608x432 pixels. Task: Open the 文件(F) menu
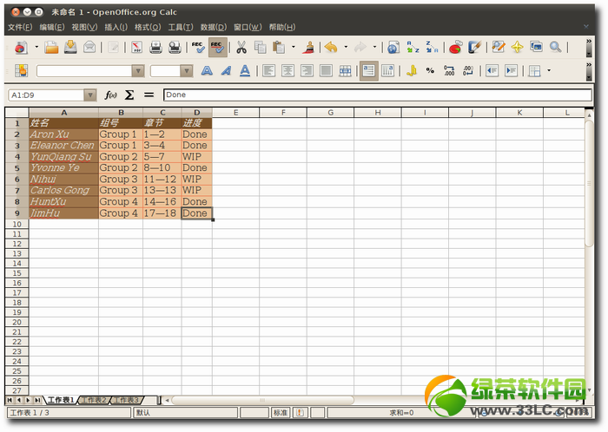20,27
